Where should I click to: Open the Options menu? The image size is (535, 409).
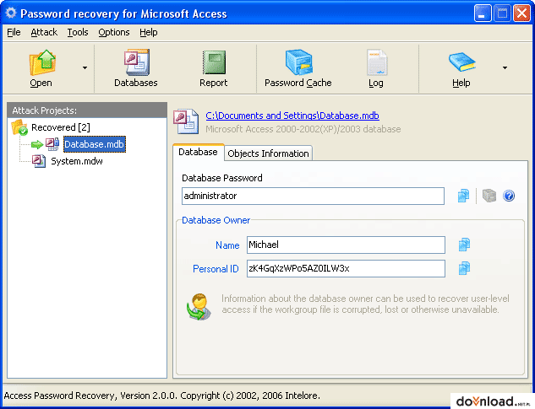coord(114,32)
